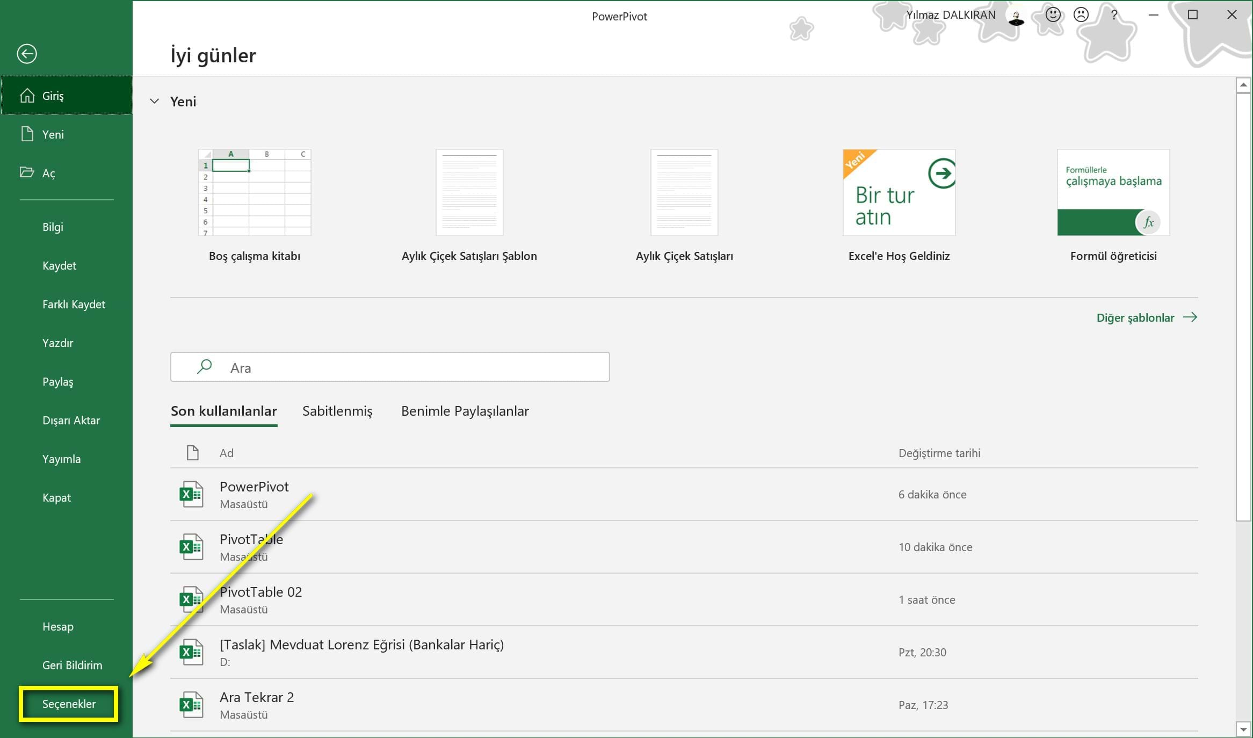This screenshot has width=1253, height=738.
Task: Create a Boş çalışma kitabı
Action: [255, 206]
